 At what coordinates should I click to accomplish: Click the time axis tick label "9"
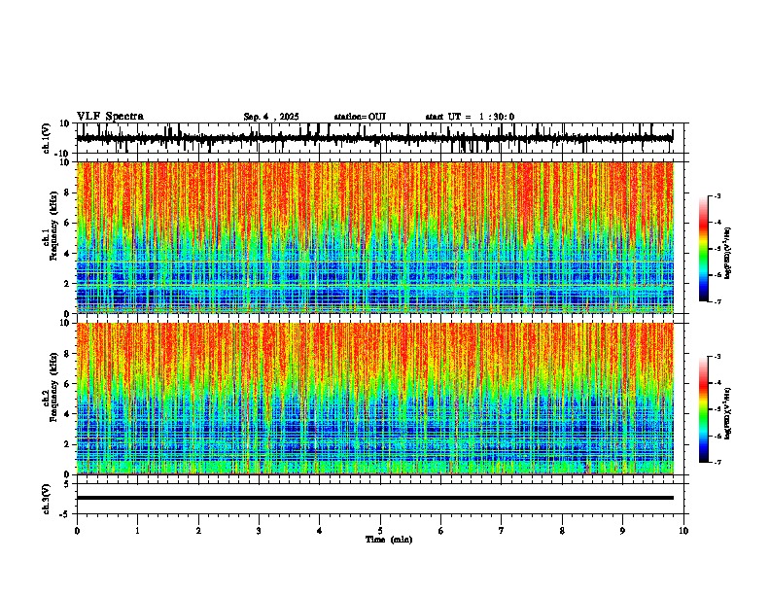click(x=622, y=531)
